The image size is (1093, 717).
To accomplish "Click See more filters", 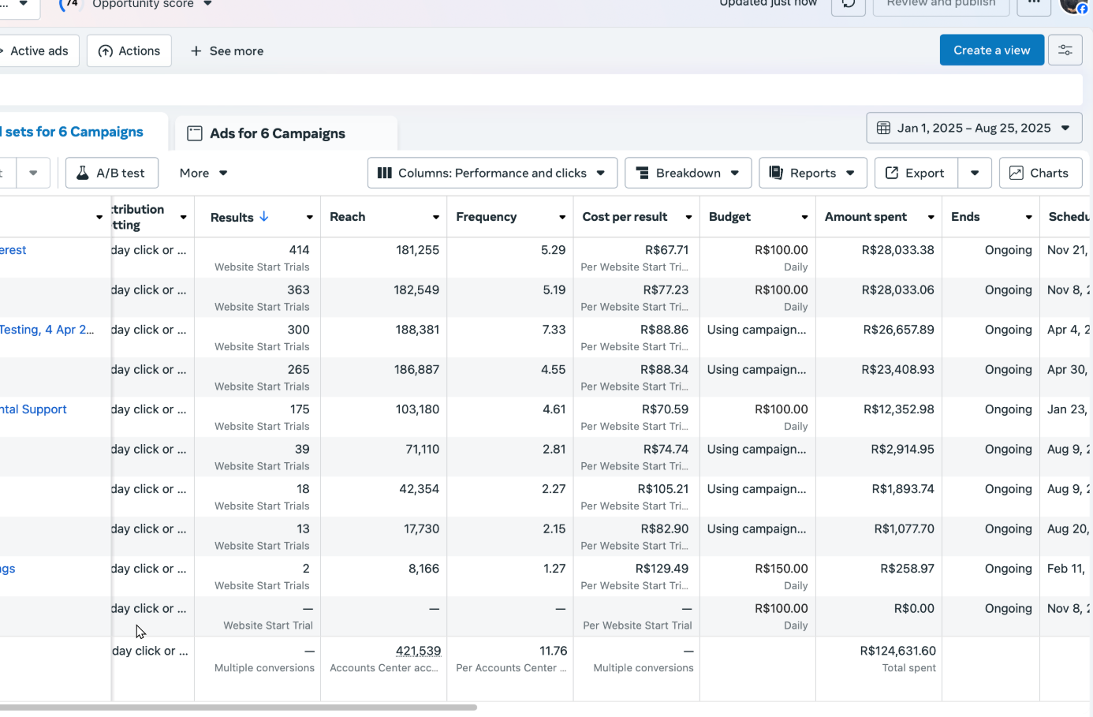I will click(227, 51).
